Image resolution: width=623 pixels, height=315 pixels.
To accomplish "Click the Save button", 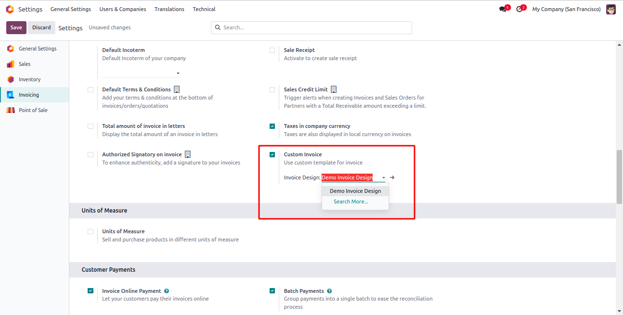I will 16,27.
